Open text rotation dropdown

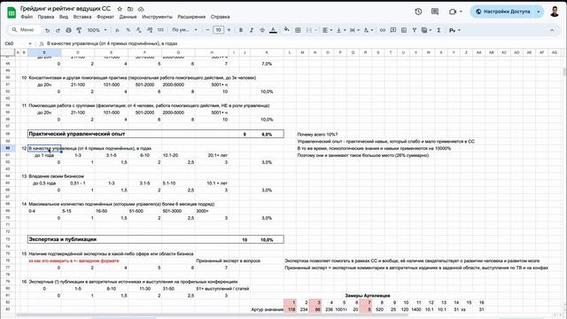point(368,30)
